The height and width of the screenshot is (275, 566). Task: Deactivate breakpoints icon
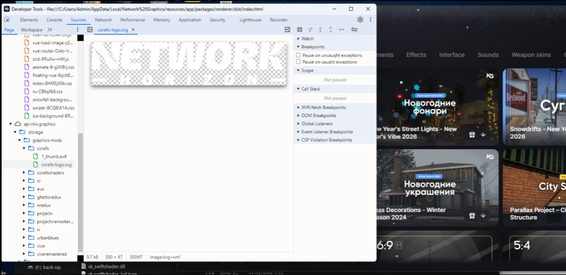tap(354, 30)
